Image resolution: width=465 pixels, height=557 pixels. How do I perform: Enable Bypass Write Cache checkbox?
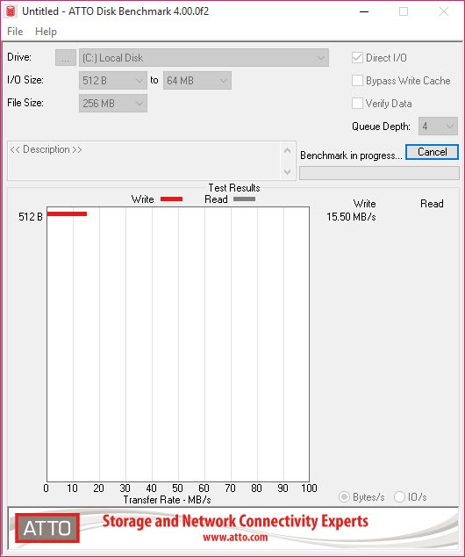tap(357, 81)
